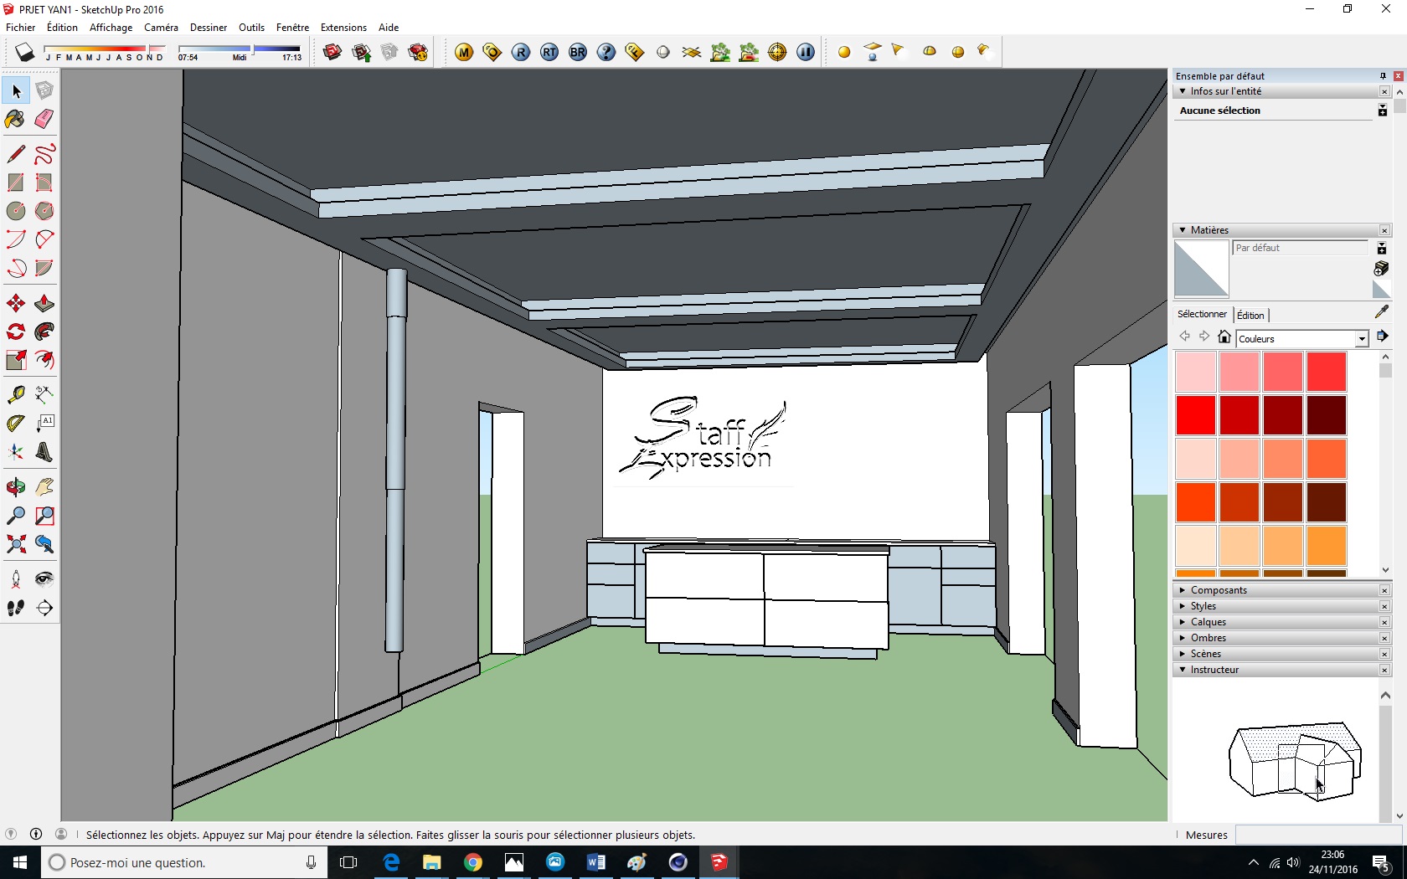This screenshot has height=879, width=1407.
Task: Choose the Line pencil tool
Action: click(16, 154)
